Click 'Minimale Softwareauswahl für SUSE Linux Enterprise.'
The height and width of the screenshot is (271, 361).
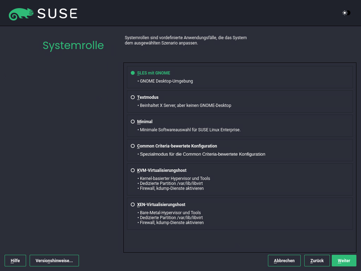click(x=190, y=130)
